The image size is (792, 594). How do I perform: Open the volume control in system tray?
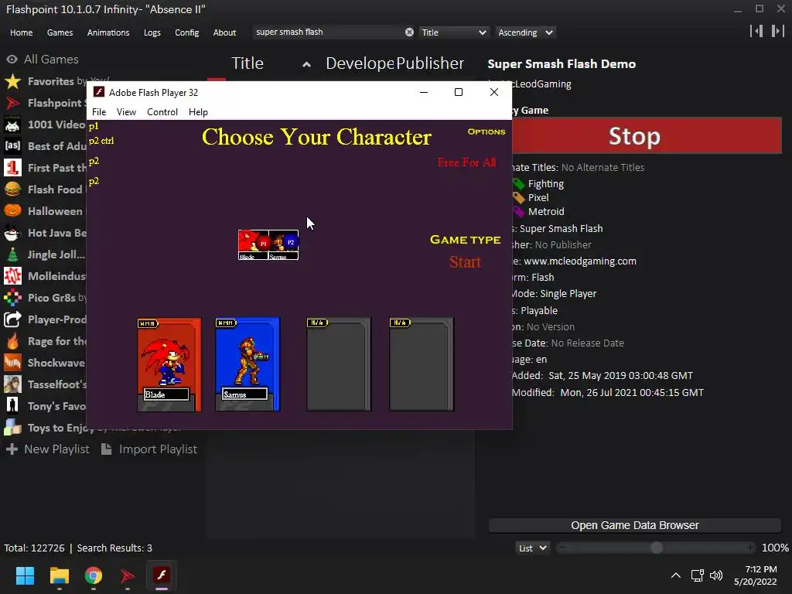coord(716,575)
